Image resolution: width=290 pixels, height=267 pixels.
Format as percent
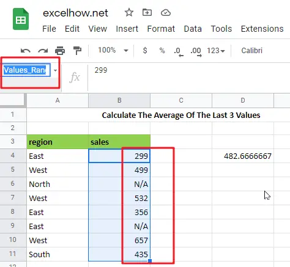[162, 50]
